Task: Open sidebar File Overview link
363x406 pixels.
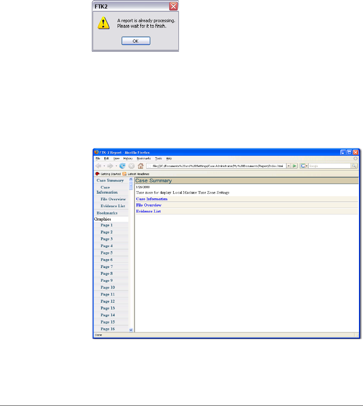Action: pos(113,199)
